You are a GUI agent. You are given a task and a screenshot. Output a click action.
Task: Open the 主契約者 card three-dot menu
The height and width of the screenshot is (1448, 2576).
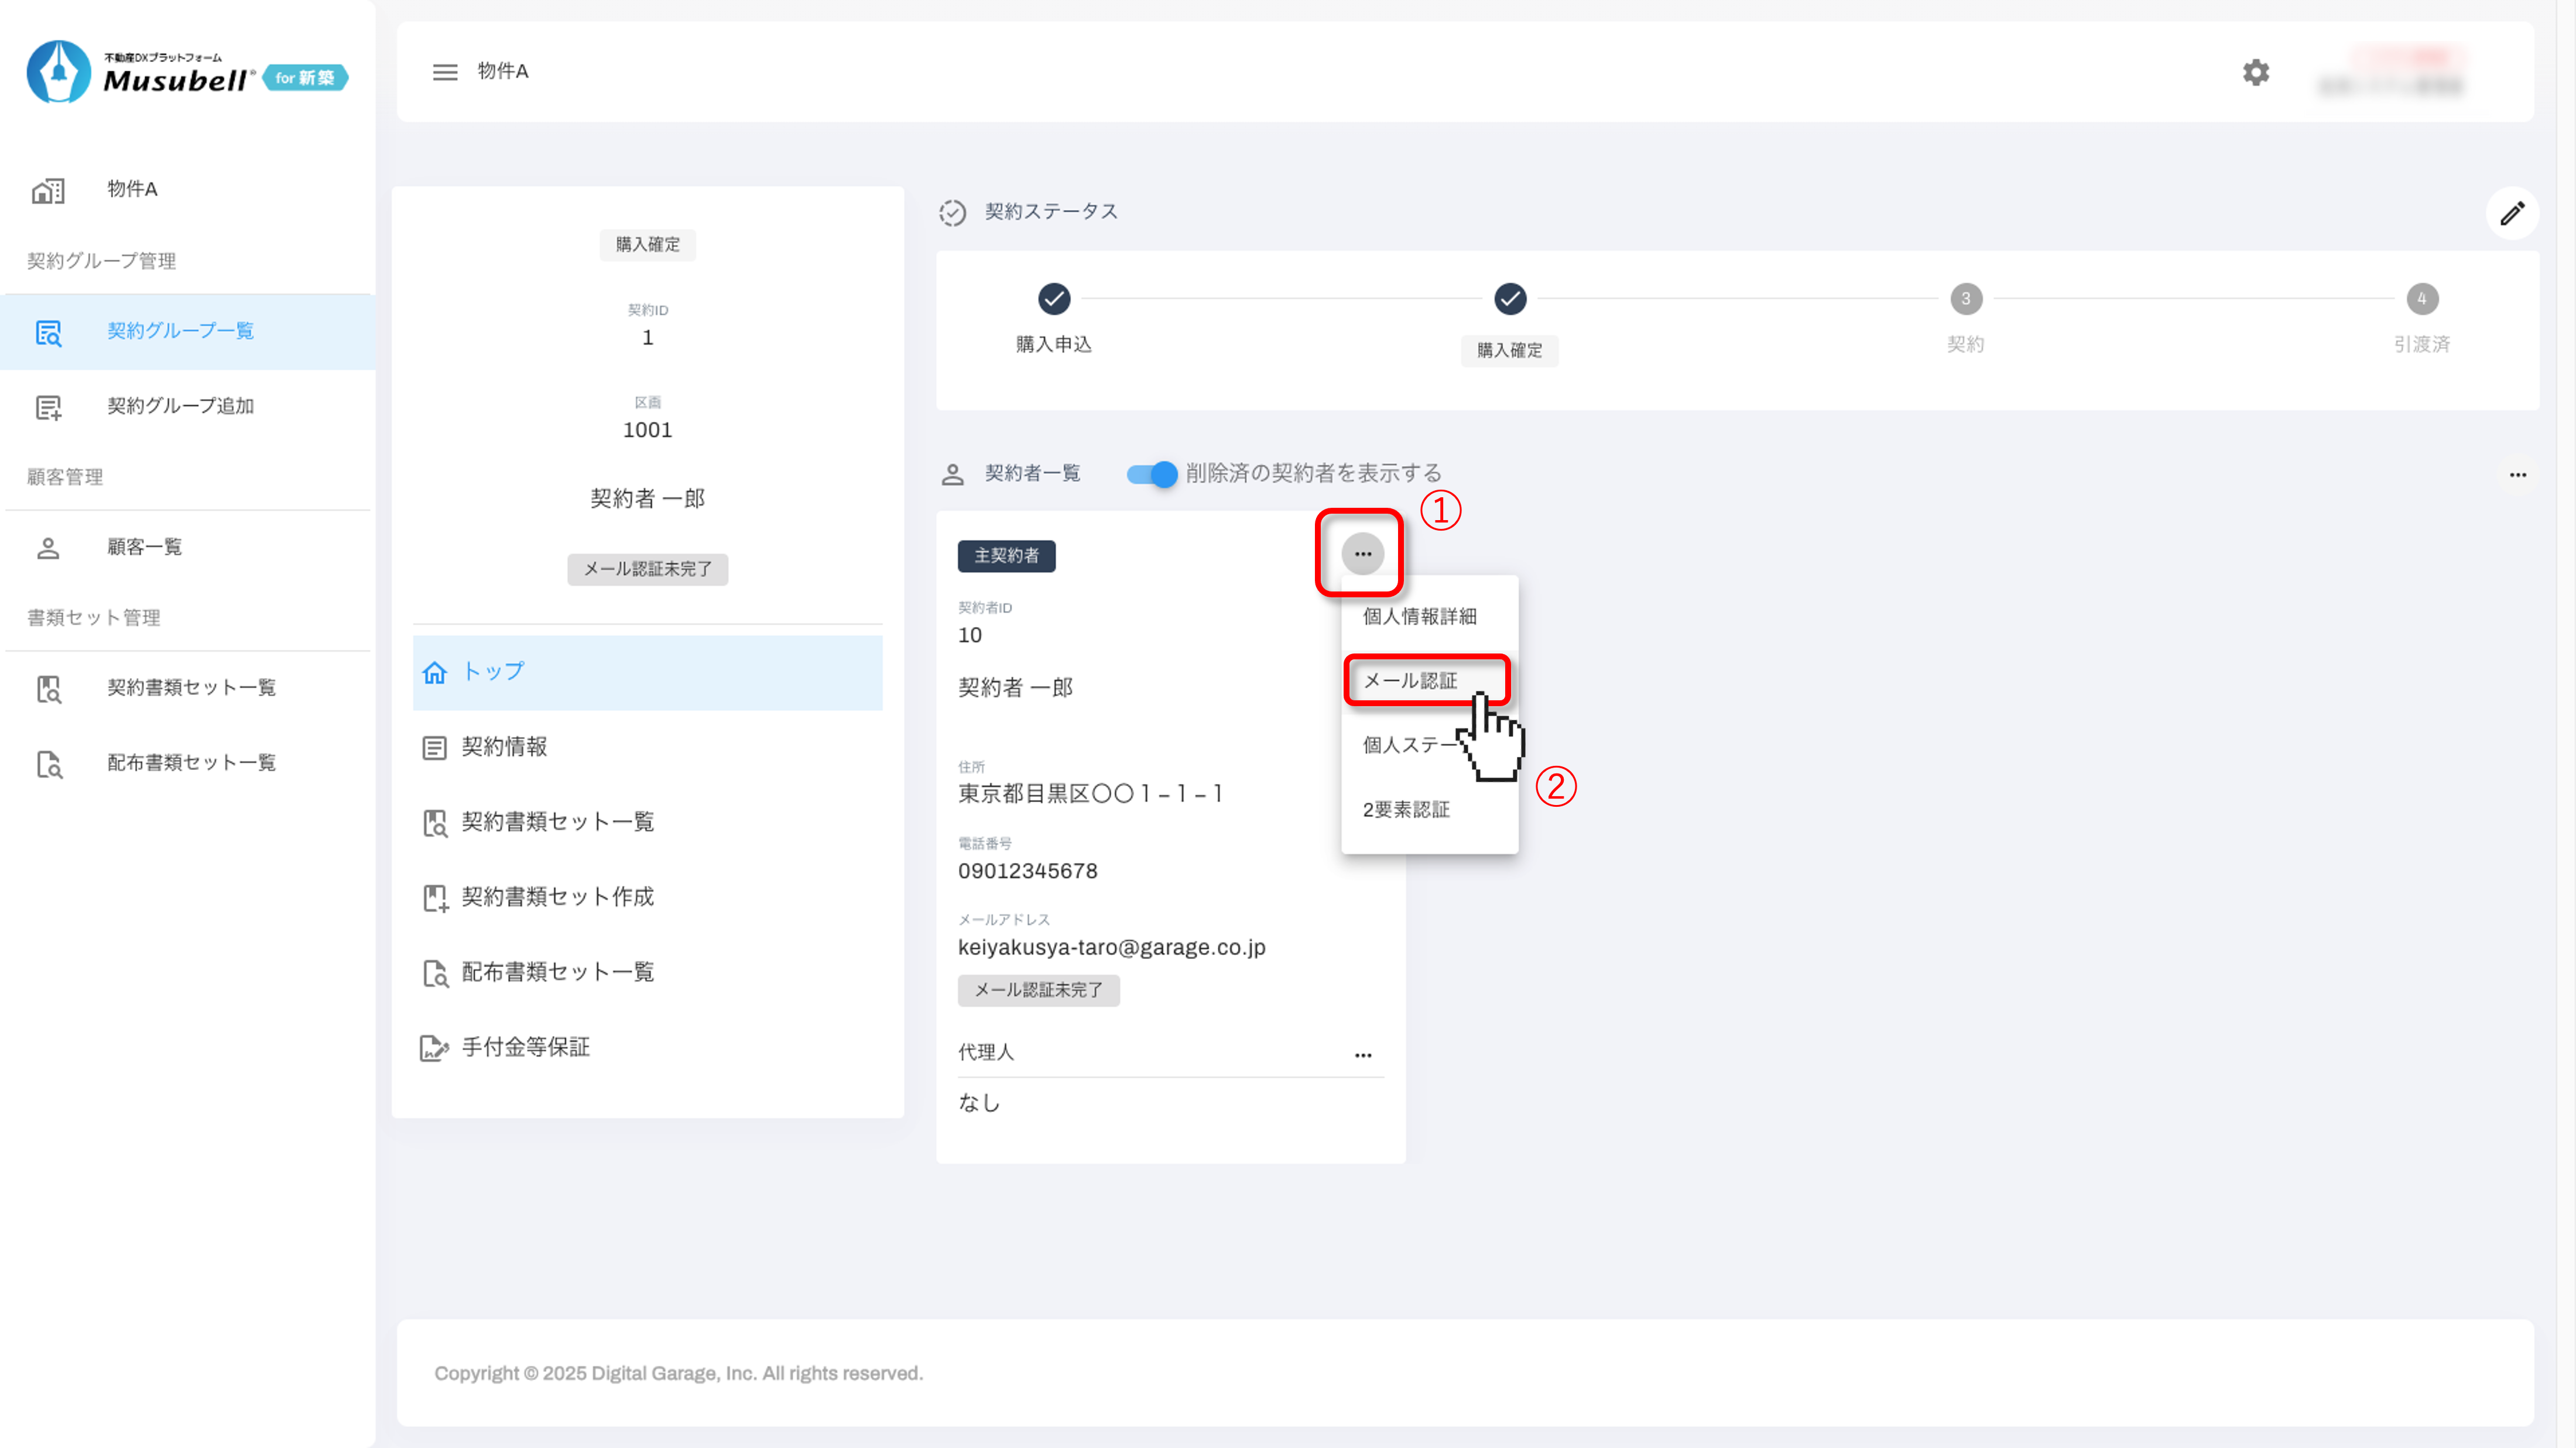[1362, 553]
